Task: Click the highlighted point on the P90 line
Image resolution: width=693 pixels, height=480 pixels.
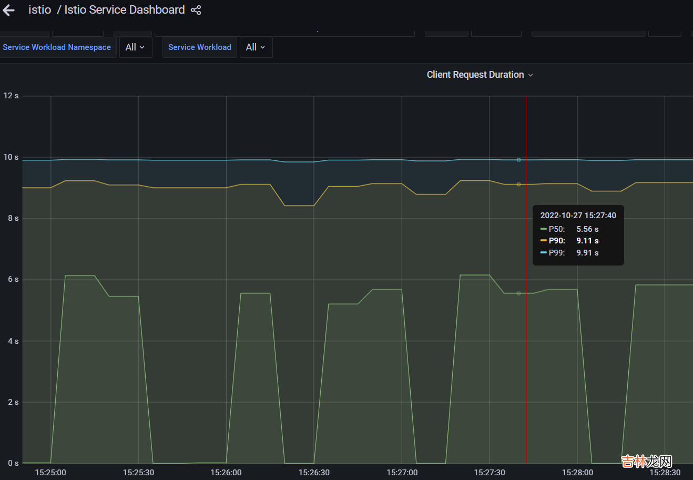Action: 518,185
